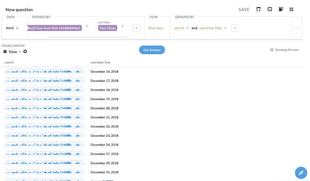Click the blue compass floating button
This screenshot has width=310, height=181.
pyautogui.click(x=301, y=173)
